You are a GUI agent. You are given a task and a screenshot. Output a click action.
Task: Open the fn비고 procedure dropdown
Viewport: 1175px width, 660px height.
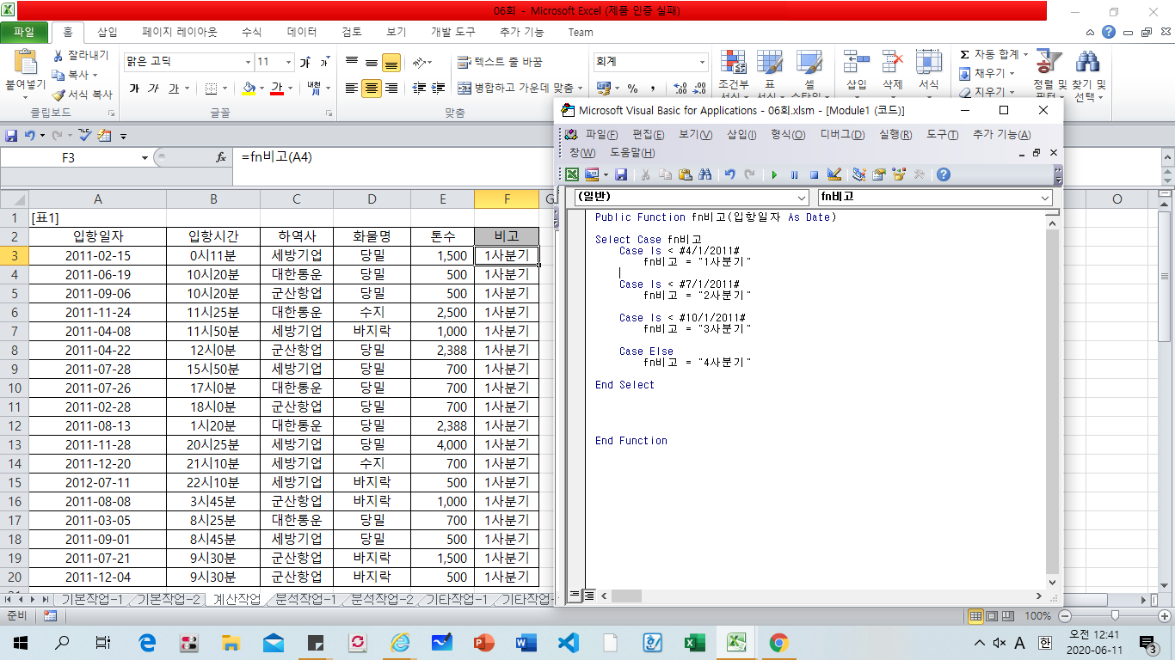[x=1045, y=198]
